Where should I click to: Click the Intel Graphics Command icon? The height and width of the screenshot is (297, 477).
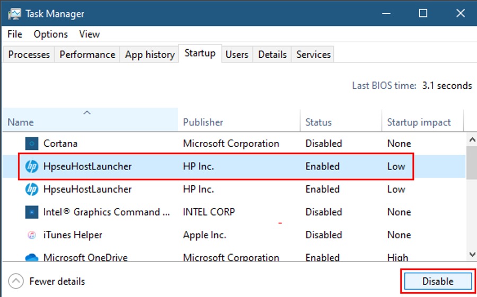click(32, 212)
